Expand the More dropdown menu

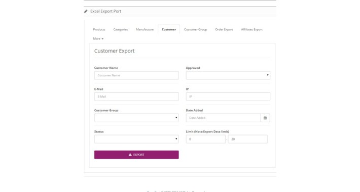(x=98, y=39)
